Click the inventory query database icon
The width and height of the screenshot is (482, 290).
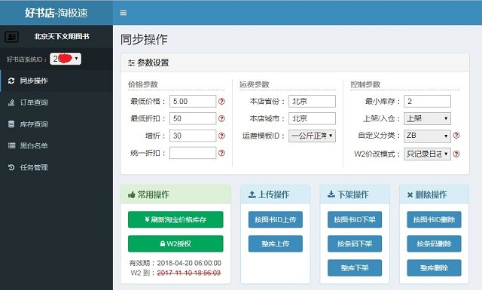[x=11, y=124]
